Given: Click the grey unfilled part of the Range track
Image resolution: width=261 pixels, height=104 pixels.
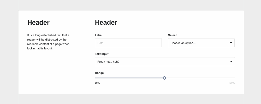Looking at the screenshot, I should click(200, 78).
